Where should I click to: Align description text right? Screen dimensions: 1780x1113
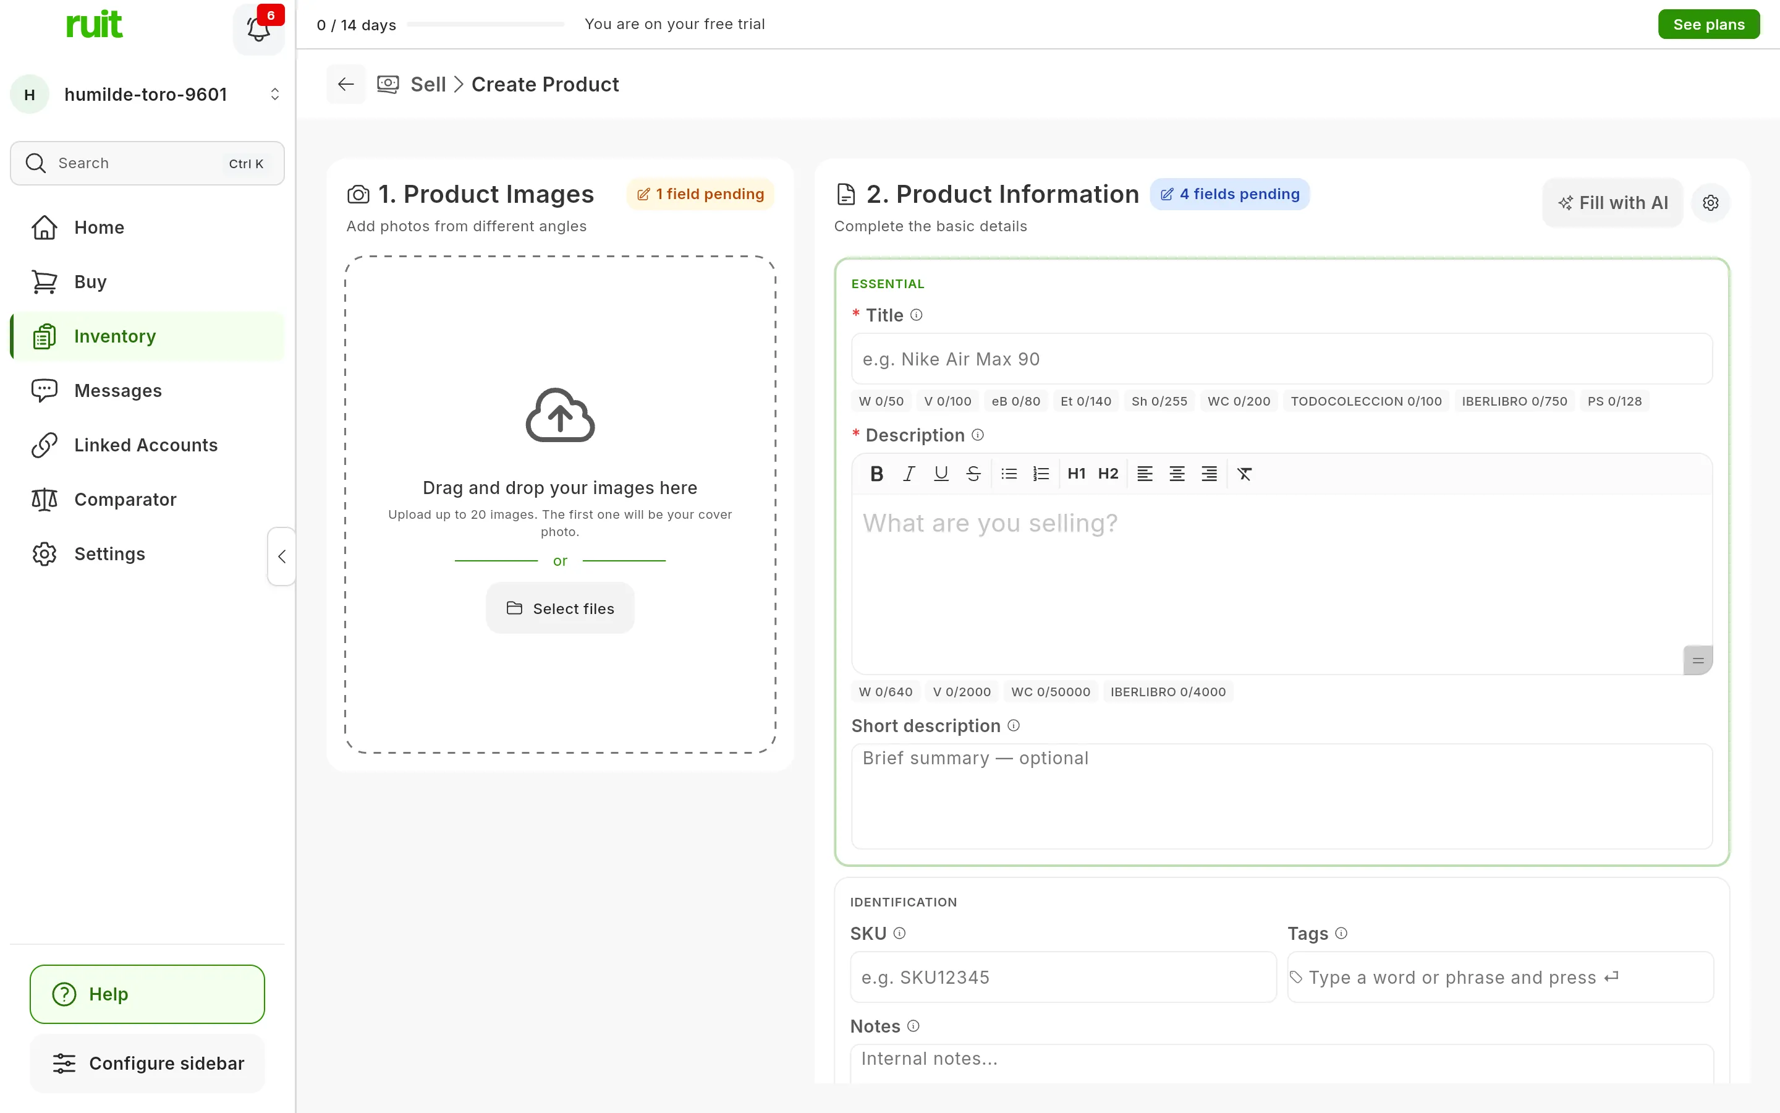click(1209, 473)
